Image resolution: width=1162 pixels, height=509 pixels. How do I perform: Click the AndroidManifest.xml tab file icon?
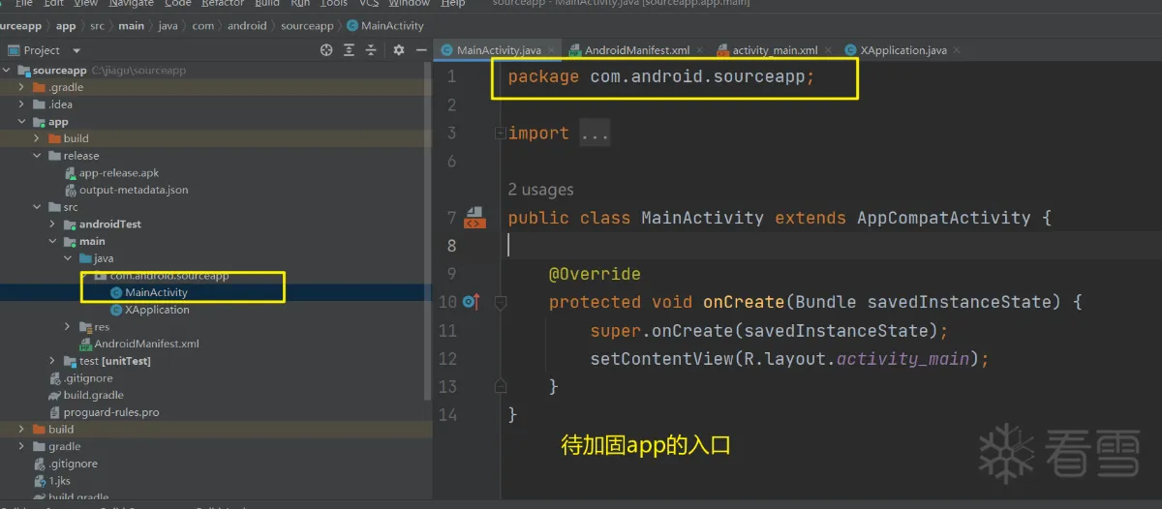click(x=575, y=50)
